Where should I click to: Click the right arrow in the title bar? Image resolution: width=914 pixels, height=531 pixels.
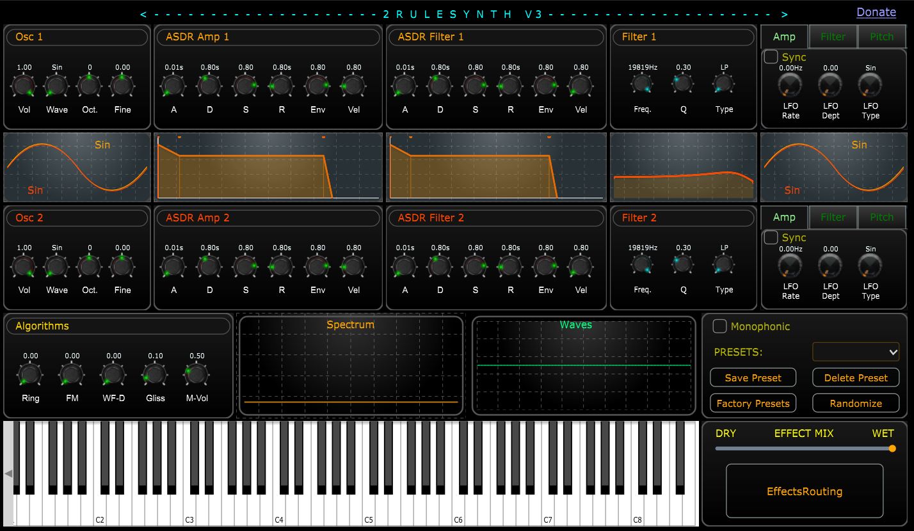coord(785,14)
